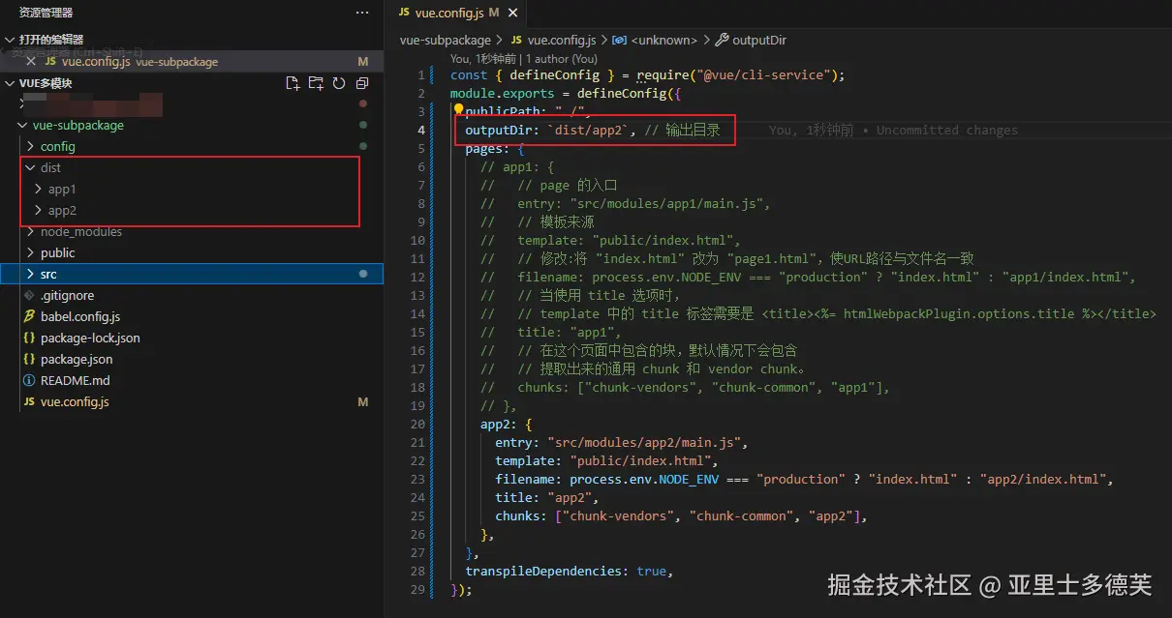Expand the public folder chevron
Image resolution: width=1172 pixels, height=618 pixels.
(31, 252)
